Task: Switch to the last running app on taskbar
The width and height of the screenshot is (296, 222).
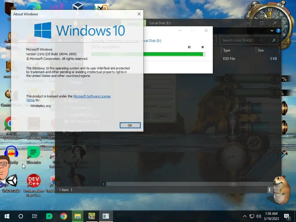Action: click(106, 216)
